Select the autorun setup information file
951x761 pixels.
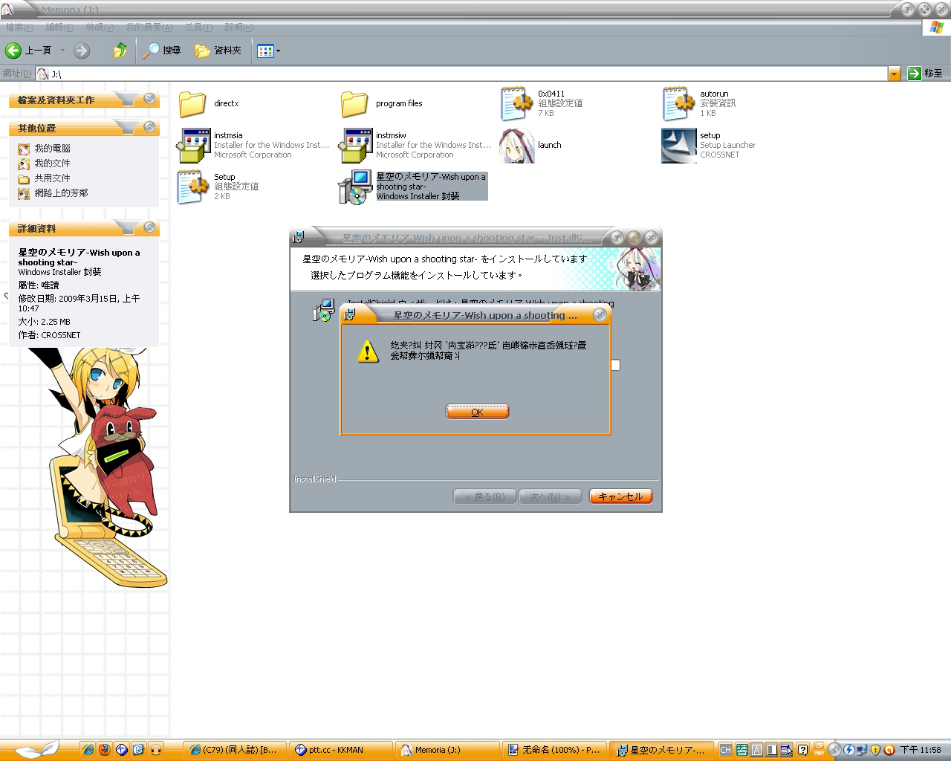coord(678,104)
